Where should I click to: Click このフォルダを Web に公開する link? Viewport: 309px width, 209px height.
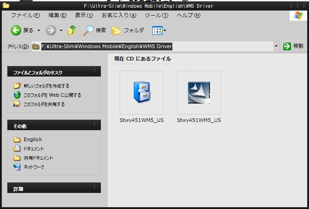pos(52,95)
